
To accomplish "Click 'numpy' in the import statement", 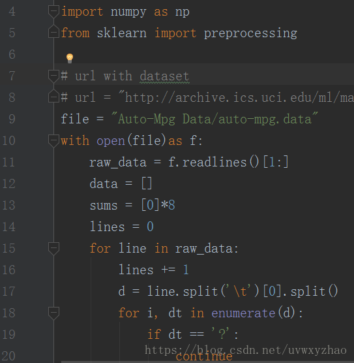I will [128, 12].
